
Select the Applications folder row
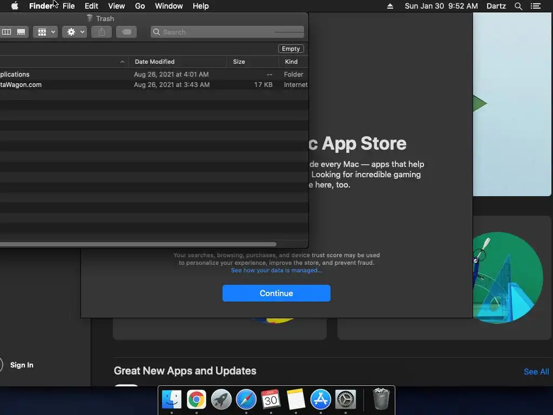point(154,75)
